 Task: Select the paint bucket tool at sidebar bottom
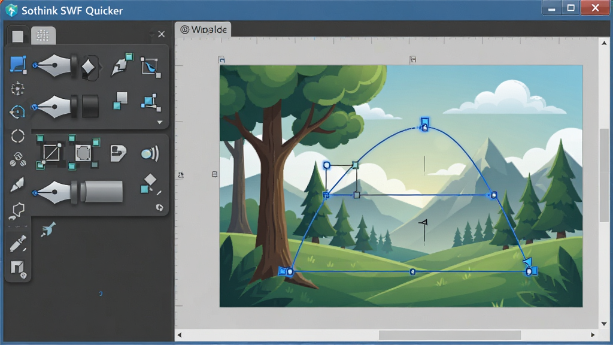[x=17, y=269]
